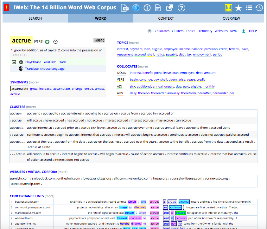Viewport: 267px width, 229px height.
Task: Open the Websites link in top nav
Action: pyautogui.click(x=221, y=31)
